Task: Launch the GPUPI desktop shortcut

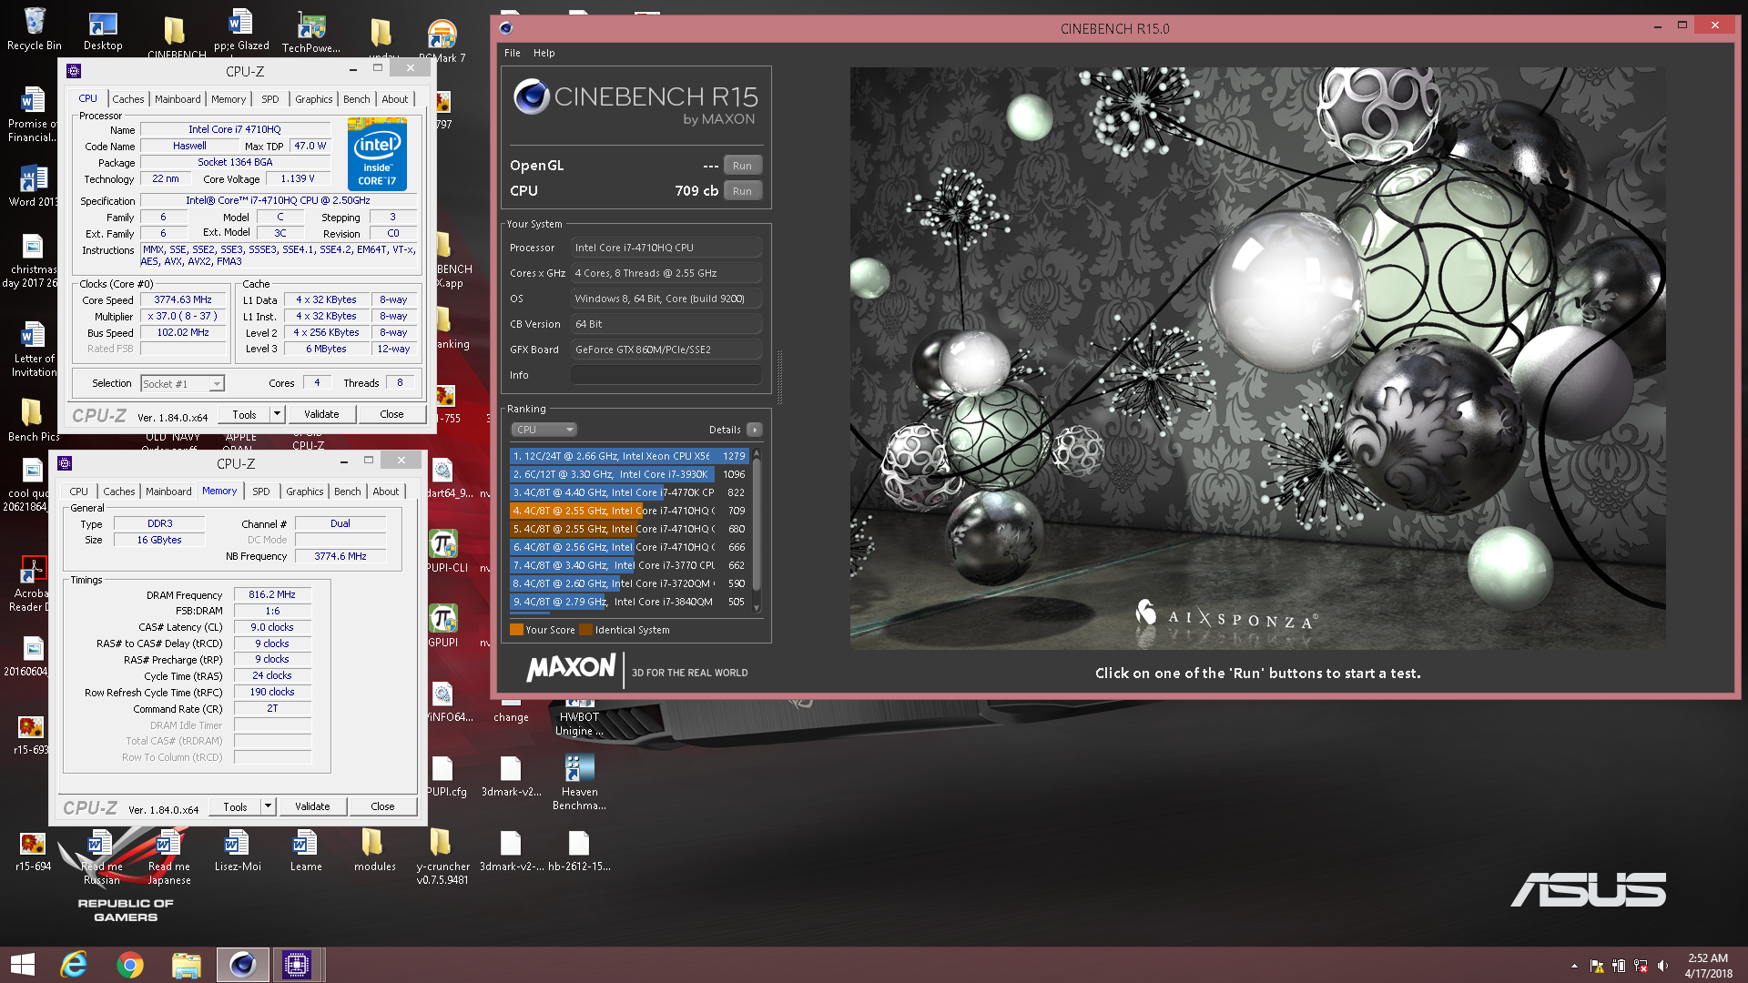Action: click(x=443, y=625)
